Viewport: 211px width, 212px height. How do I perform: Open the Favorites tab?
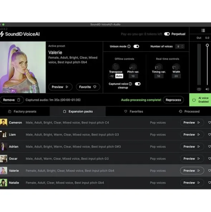[x=134, y=112]
